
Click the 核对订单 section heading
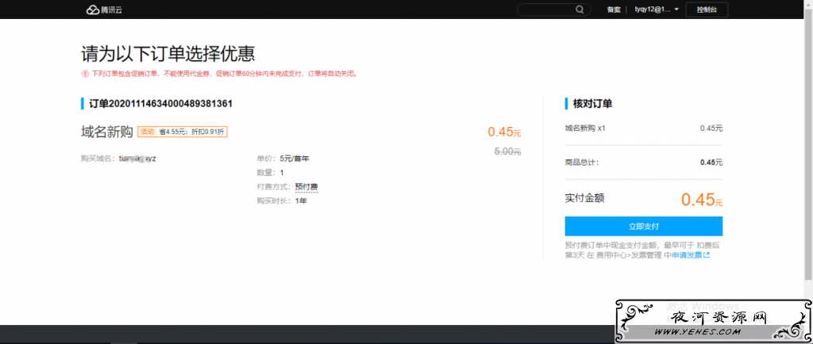point(592,104)
